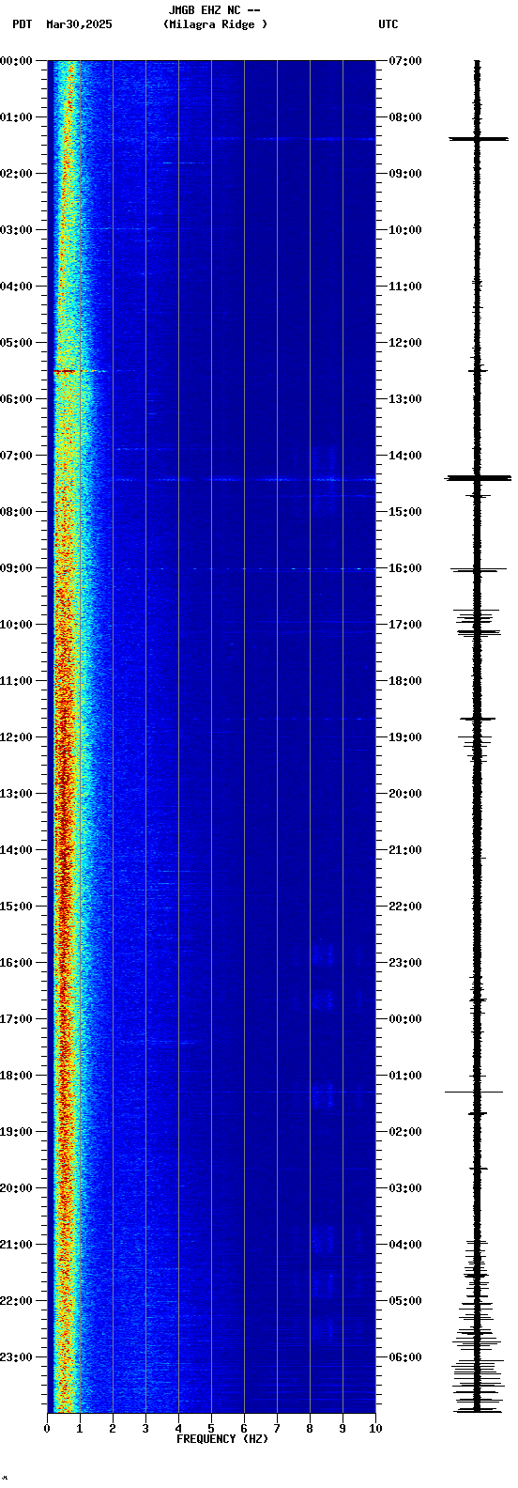Select the 00:00 PDT time label
This screenshot has width=518, height=1488.
point(16,61)
